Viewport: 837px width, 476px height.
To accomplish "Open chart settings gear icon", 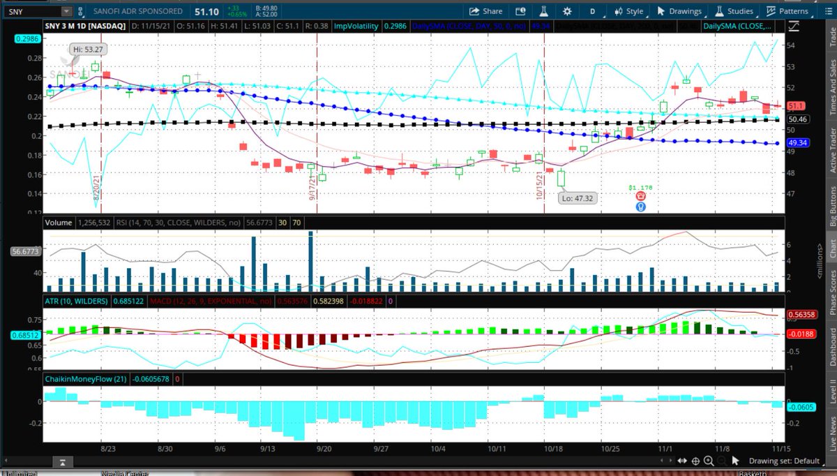I will (567, 11).
